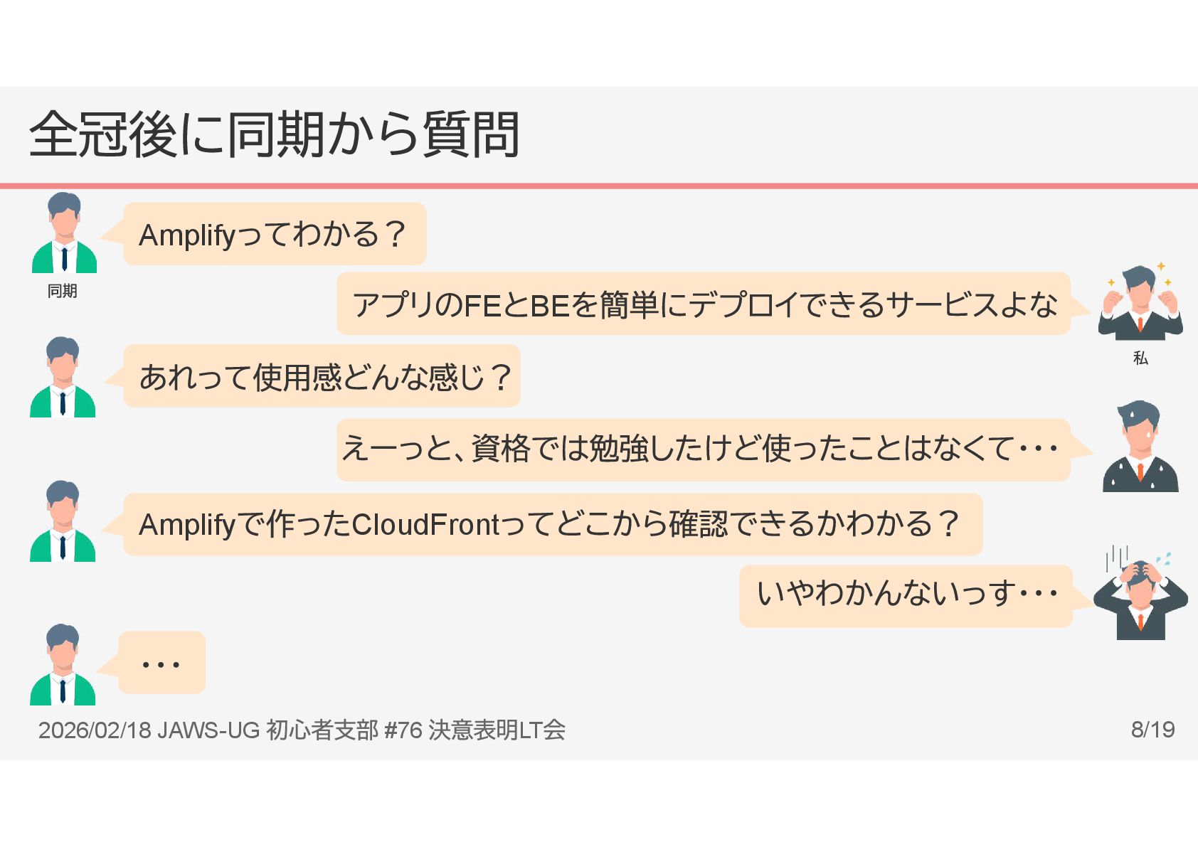
Task: Click the "同期" label under the avatar
Action: (x=62, y=291)
